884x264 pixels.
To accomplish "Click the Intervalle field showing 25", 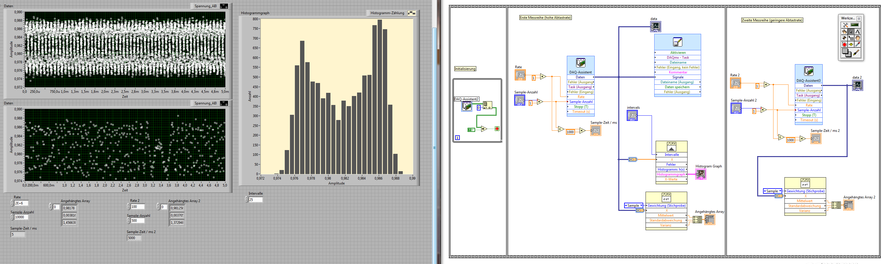I will tap(256, 200).
